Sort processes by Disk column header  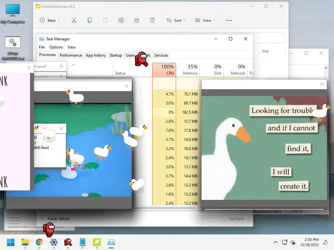tap(212, 70)
